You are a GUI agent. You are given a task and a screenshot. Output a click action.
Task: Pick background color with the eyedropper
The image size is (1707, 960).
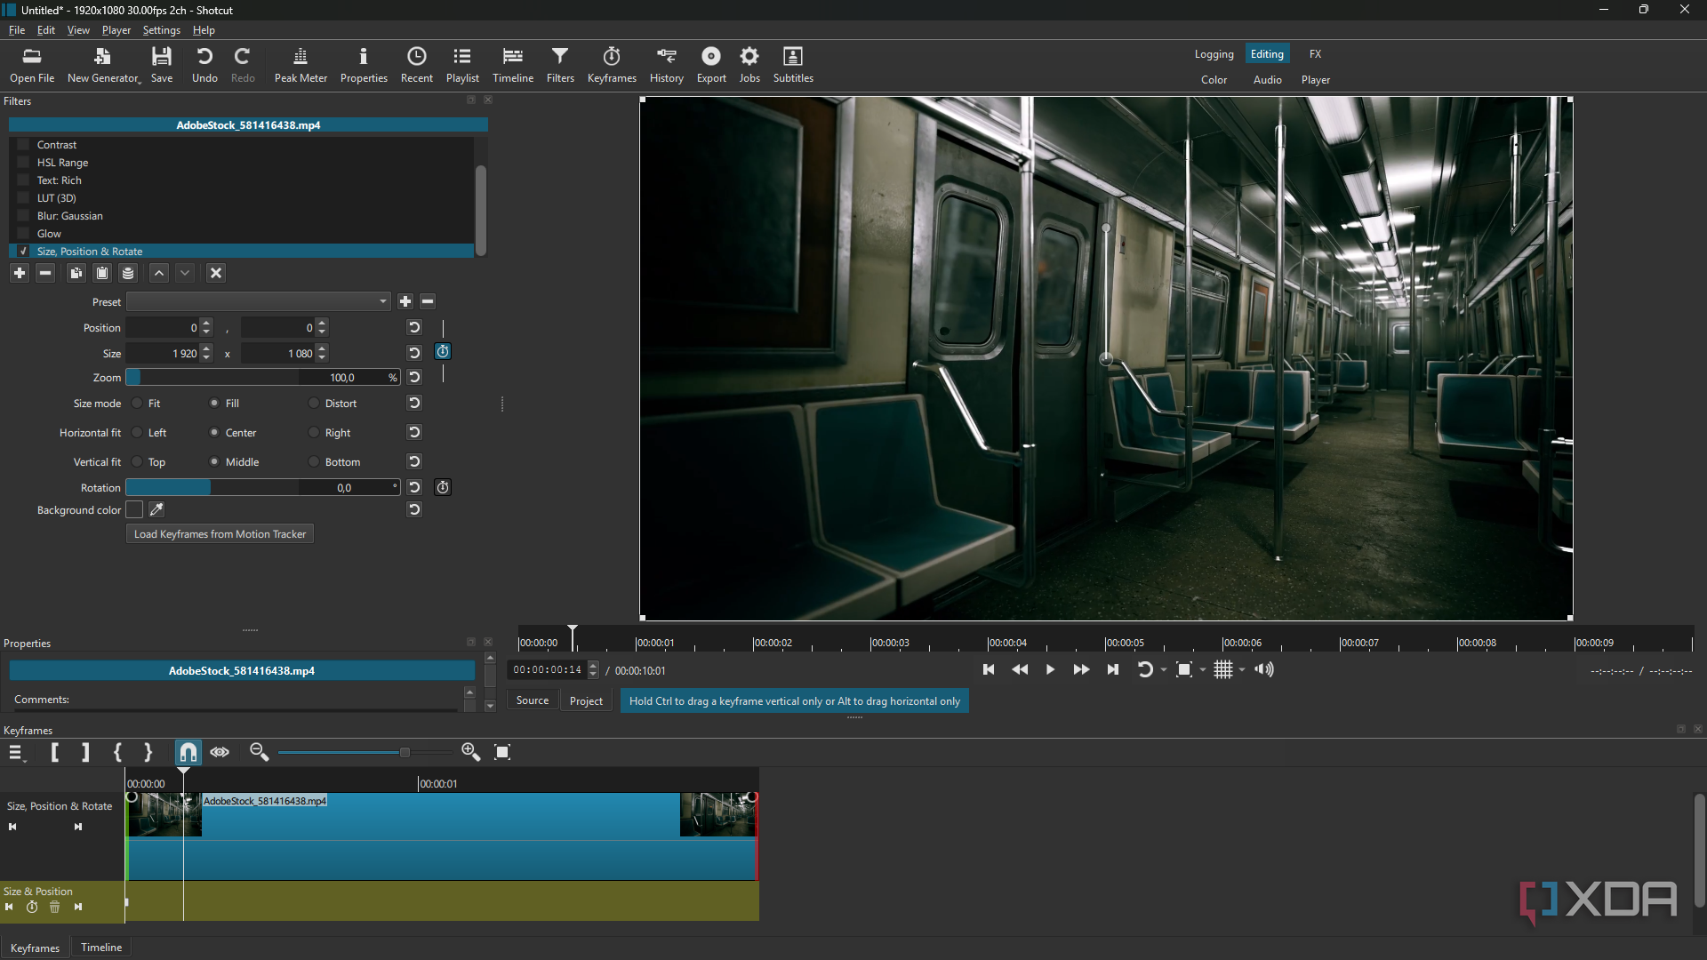click(156, 509)
